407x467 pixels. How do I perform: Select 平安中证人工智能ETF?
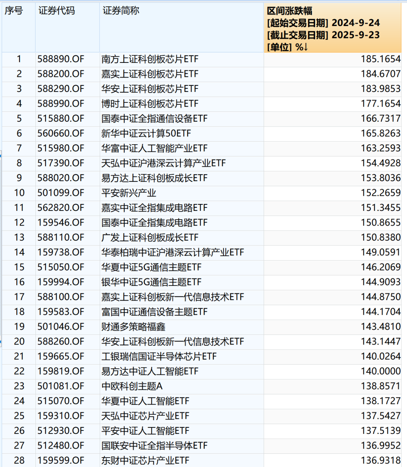[x=145, y=431]
